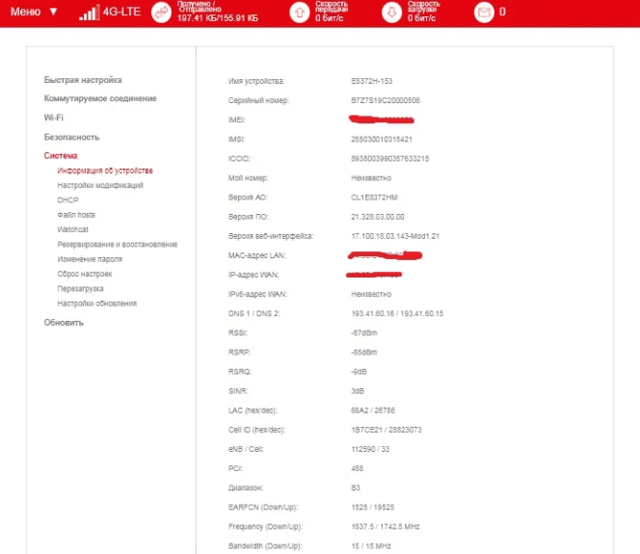Click the signal strength bars icon
Image resolution: width=640 pixels, height=554 pixels.
(89, 13)
